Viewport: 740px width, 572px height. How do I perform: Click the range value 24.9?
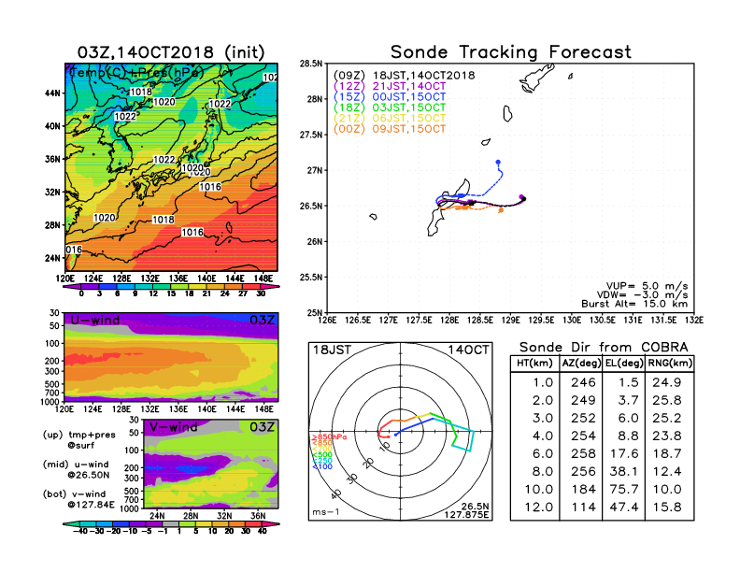pos(667,382)
